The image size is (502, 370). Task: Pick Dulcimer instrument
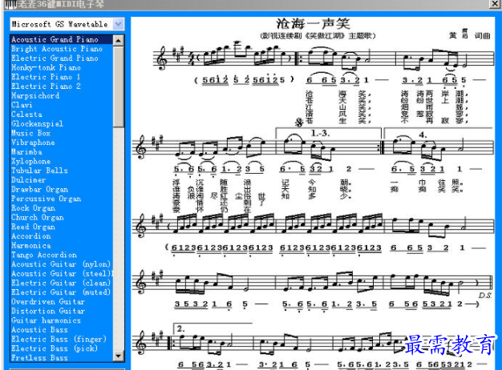pos(62,179)
